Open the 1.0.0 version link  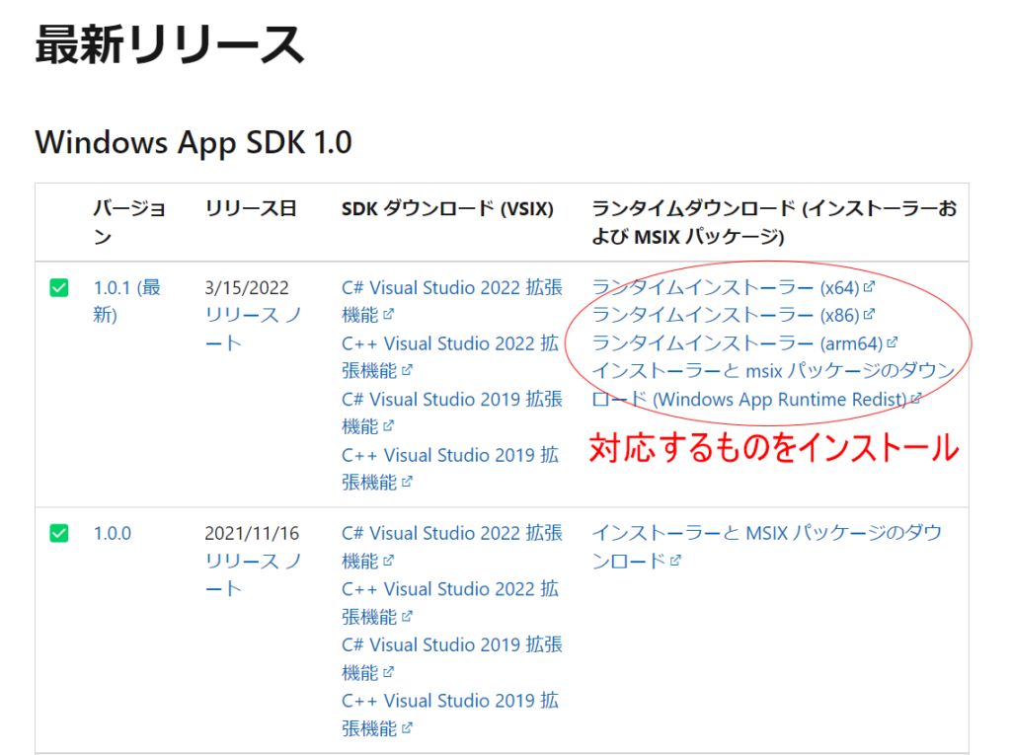click(x=113, y=533)
